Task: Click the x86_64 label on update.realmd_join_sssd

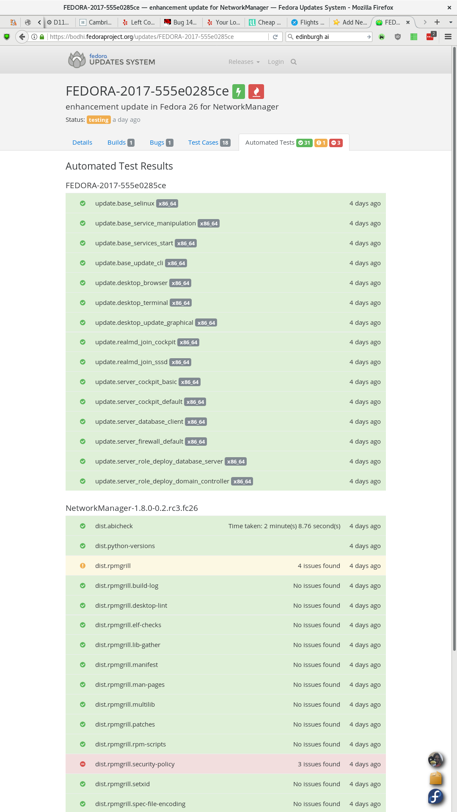Action: (x=180, y=362)
